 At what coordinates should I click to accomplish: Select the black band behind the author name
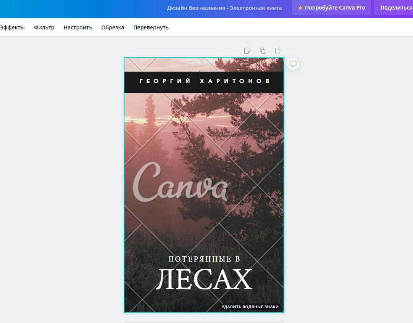(131, 88)
